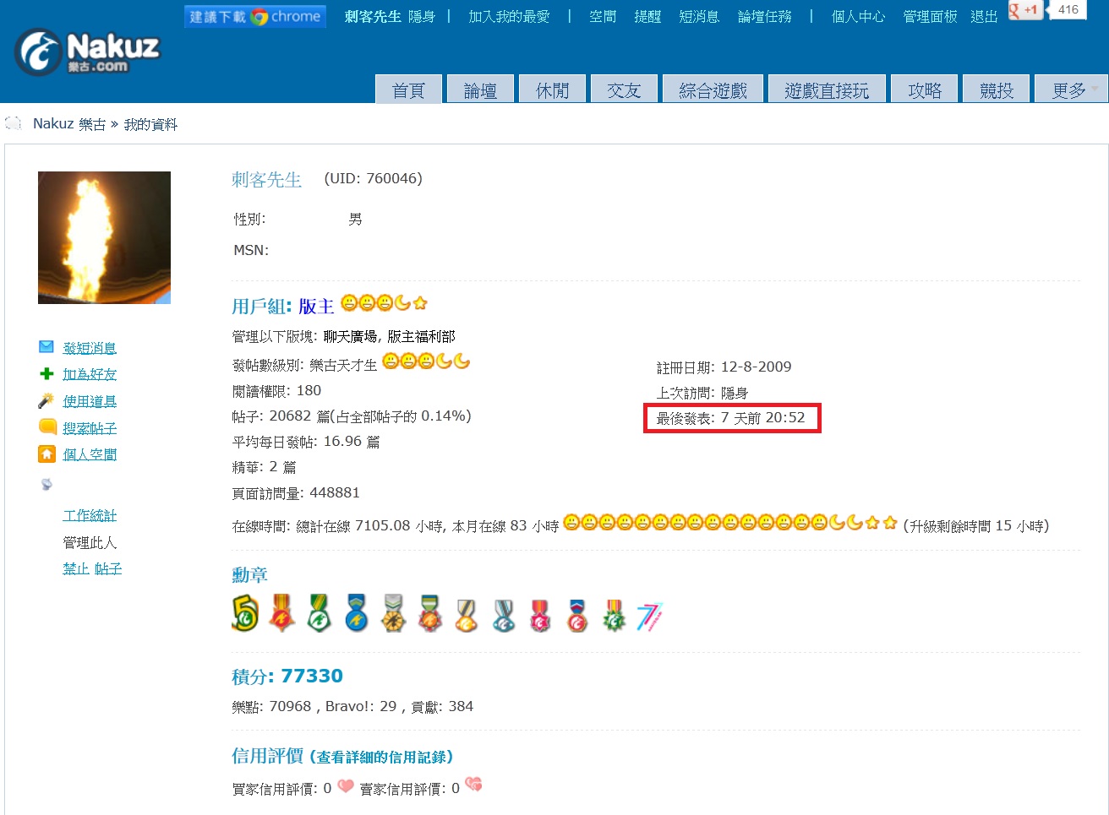Click the 禁止 link in the sidebar
Viewport: 1109px width, 815px height.
(x=76, y=568)
